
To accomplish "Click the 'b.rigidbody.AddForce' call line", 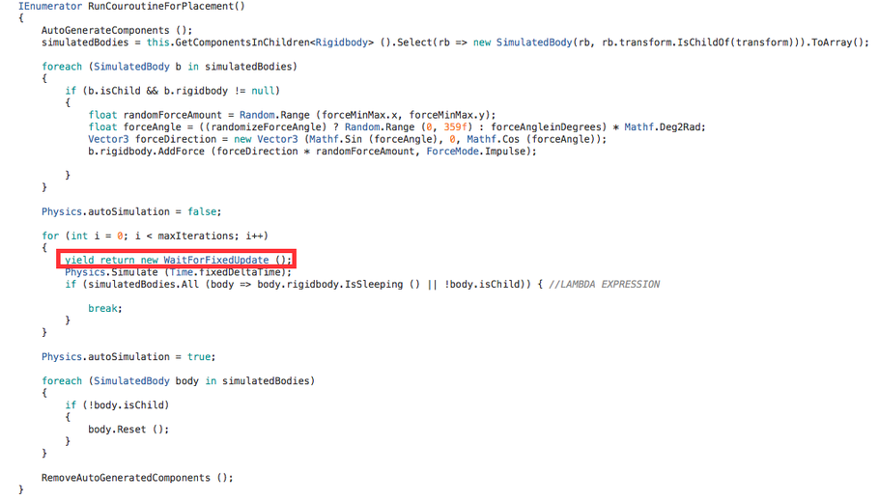I will pos(312,152).
